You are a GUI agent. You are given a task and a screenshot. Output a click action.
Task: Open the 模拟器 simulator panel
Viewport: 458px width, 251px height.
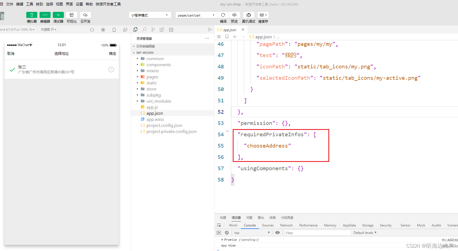pos(32,17)
